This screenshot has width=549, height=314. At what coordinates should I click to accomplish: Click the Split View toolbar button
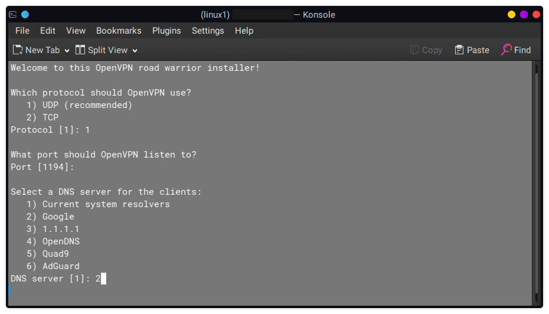click(x=102, y=50)
